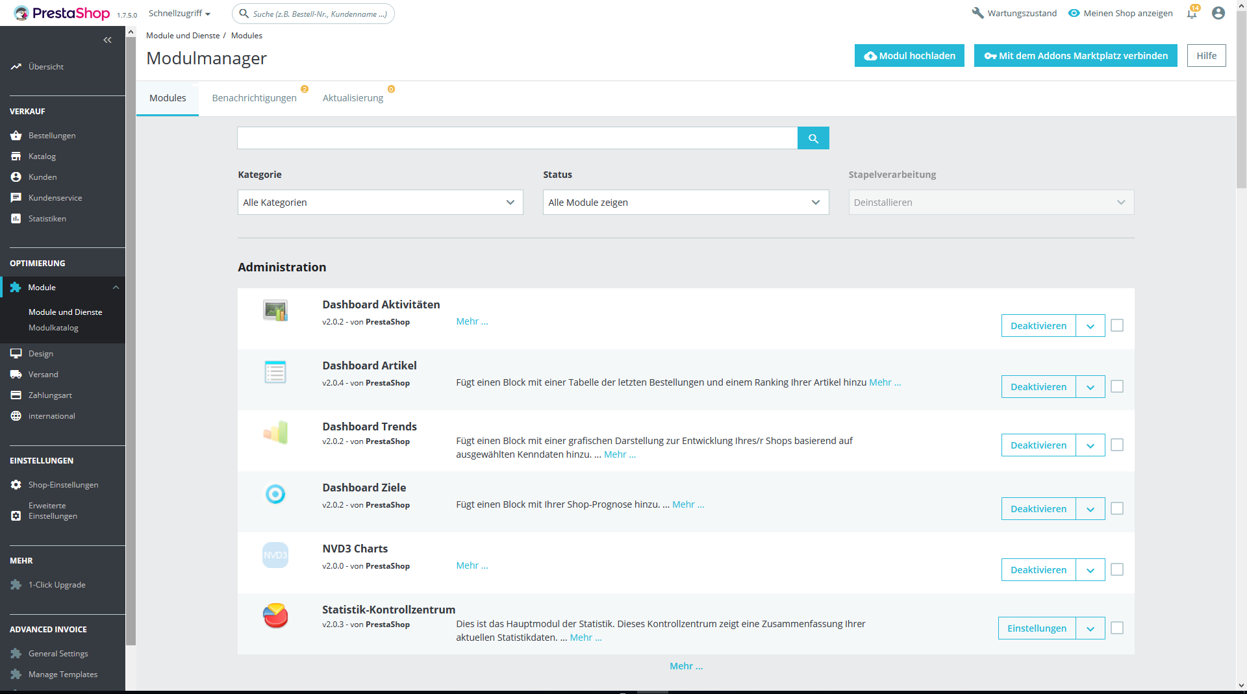The image size is (1247, 694).
Task: Click the Module und Dienste breadcrumb
Action: pos(183,36)
